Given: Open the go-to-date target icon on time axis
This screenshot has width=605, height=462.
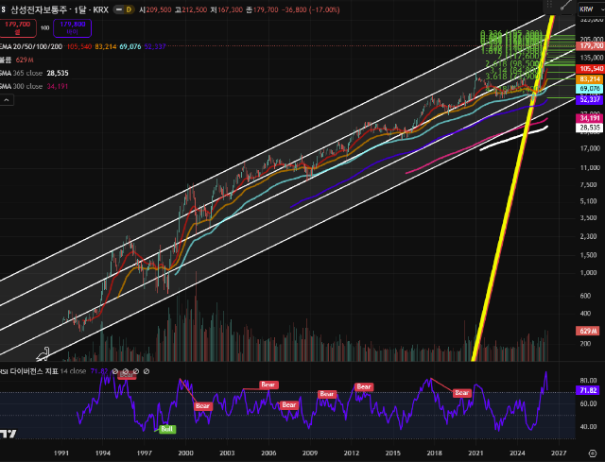Looking at the screenshot, I should coord(593,453).
